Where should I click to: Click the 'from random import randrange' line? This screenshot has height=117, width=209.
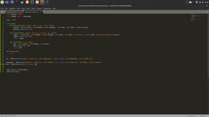[19, 17]
